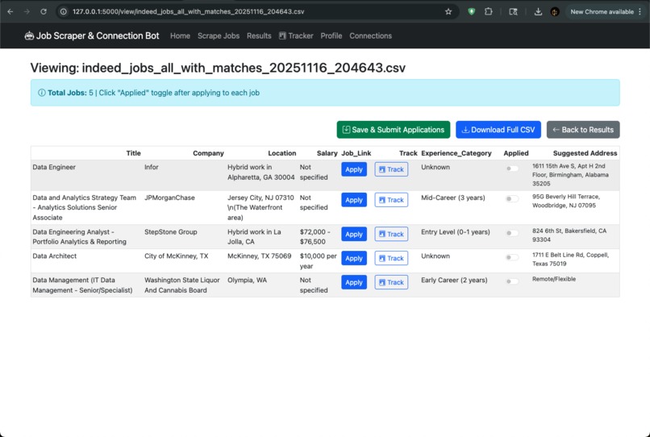Track the StepStone Group job
Viewport: 650px width, 437px height.
click(391, 234)
